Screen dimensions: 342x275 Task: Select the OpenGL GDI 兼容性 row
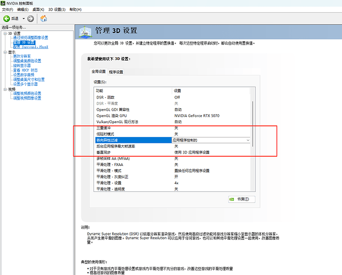click(172, 109)
